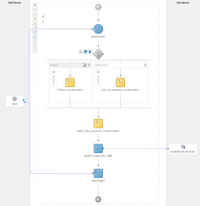Click the Update_Employees_Table label text

point(98,156)
